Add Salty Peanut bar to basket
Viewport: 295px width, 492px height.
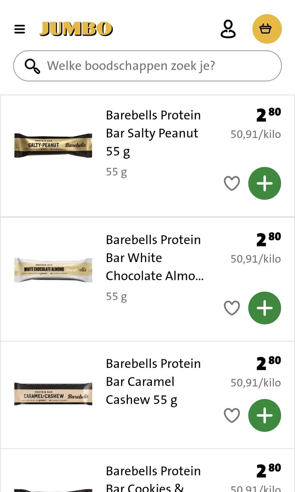[264, 183]
